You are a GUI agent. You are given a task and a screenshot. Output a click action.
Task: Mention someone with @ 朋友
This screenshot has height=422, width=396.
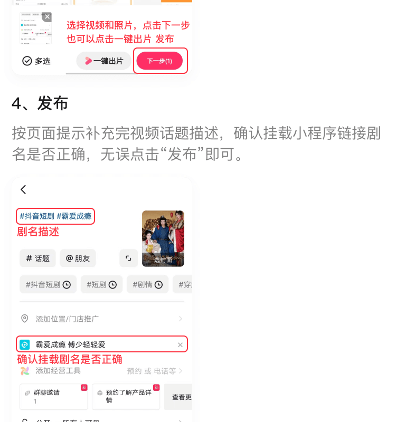click(x=78, y=258)
